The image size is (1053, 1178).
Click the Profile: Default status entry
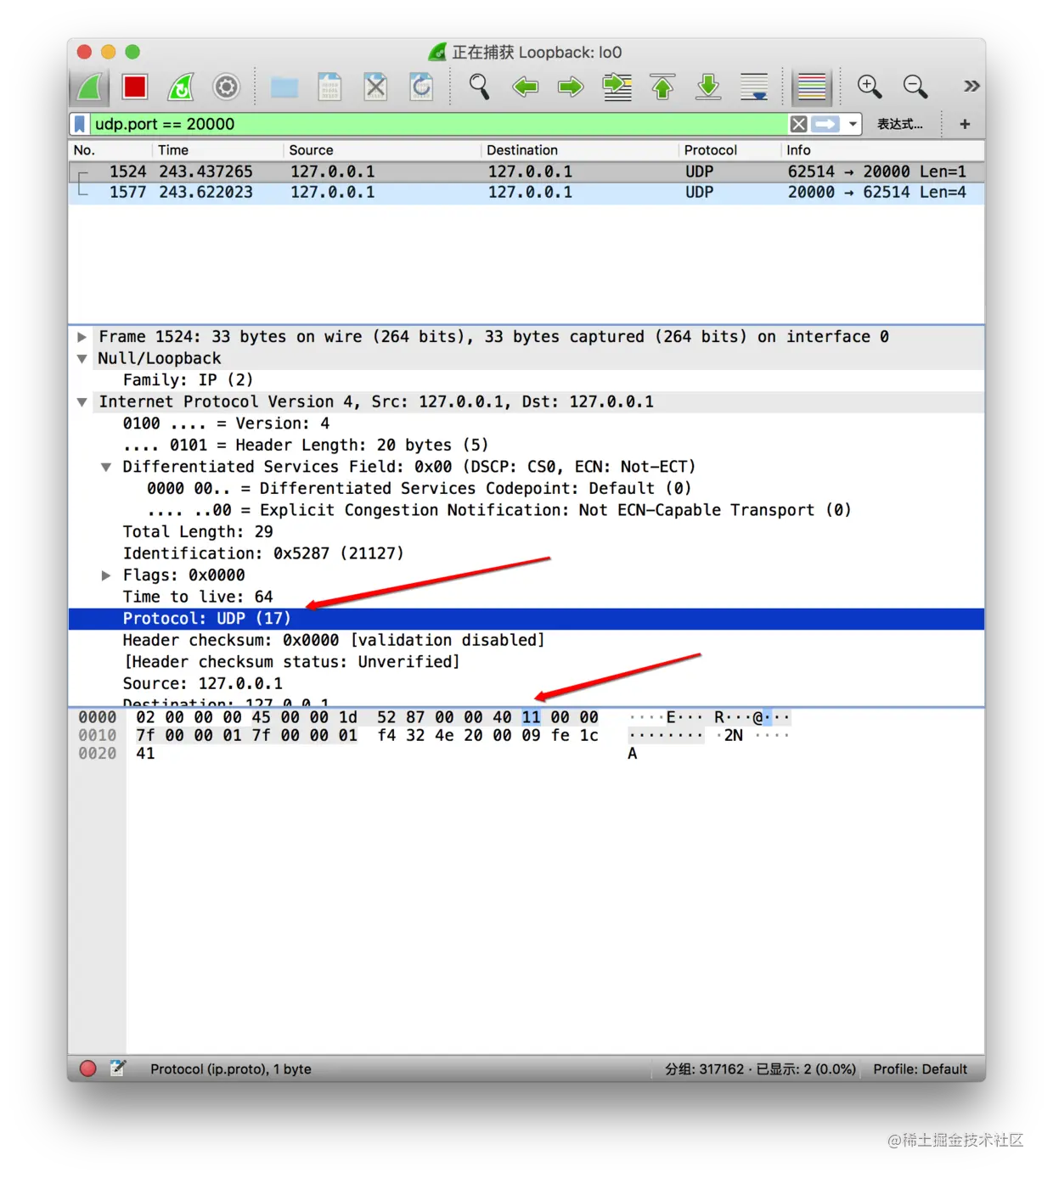pyautogui.click(x=920, y=1069)
